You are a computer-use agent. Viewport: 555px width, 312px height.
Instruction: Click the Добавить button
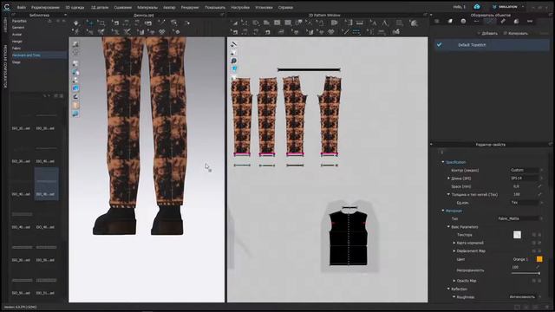[487, 33]
